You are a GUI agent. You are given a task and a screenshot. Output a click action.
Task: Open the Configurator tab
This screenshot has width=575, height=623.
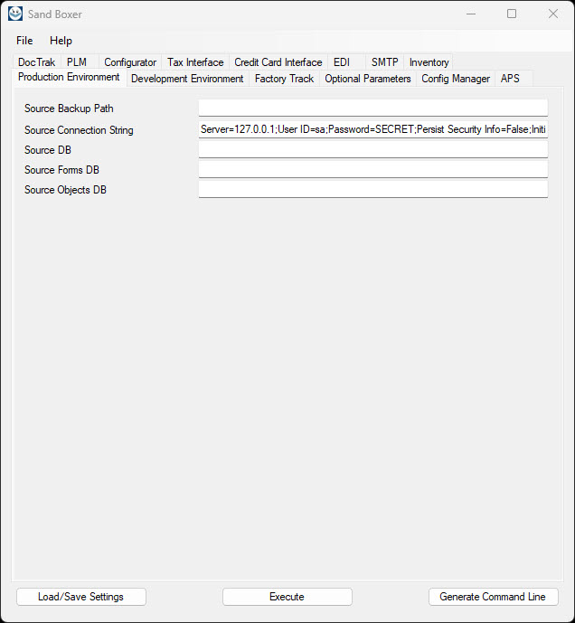click(130, 62)
